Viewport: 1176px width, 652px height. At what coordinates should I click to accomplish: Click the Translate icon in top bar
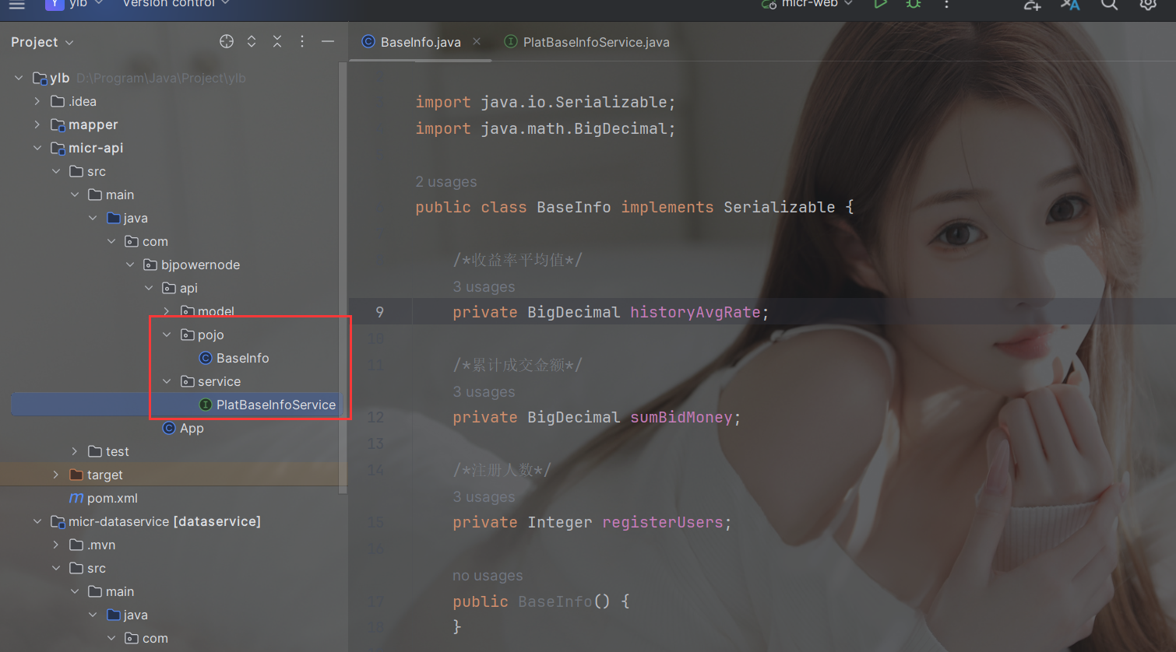(1071, 5)
